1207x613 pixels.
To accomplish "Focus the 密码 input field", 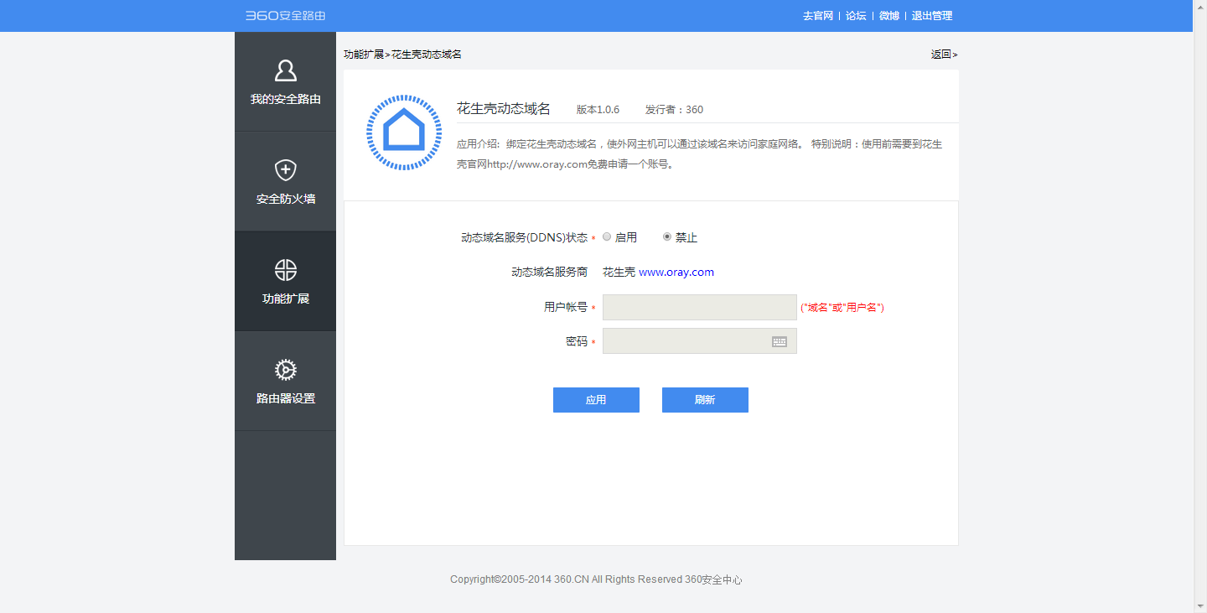I will (700, 341).
